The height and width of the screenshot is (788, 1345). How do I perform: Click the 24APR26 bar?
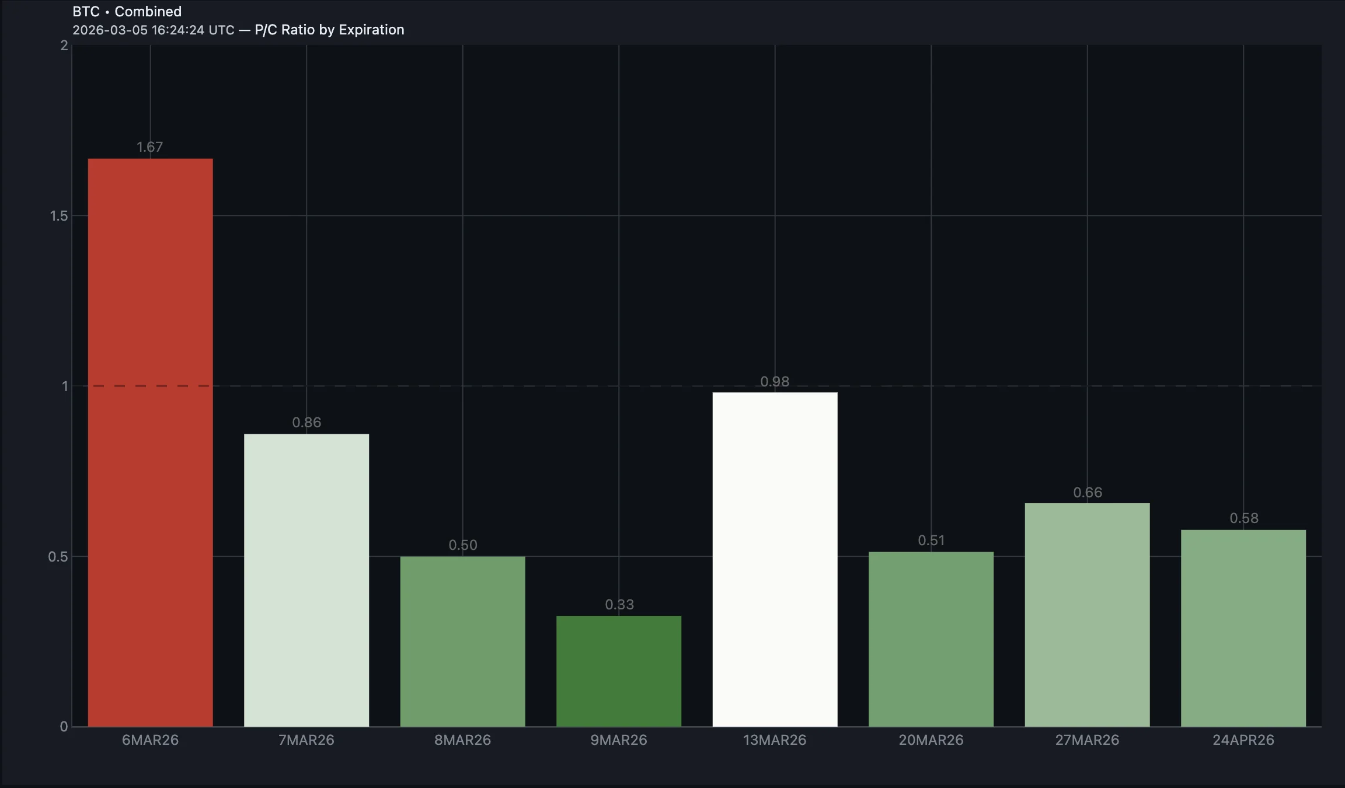click(x=1243, y=628)
